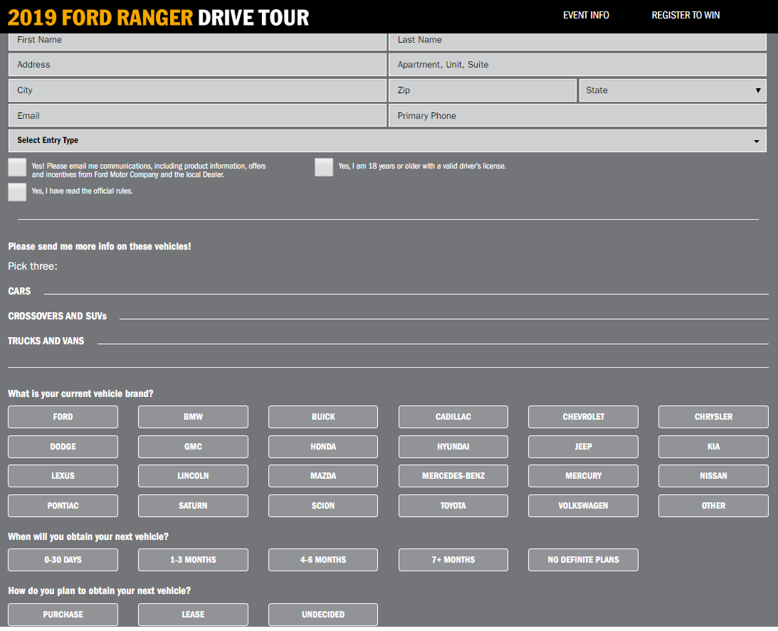The width and height of the screenshot is (778, 631).
Task: Click the Primary Phone input field
Action: (577, 115)
